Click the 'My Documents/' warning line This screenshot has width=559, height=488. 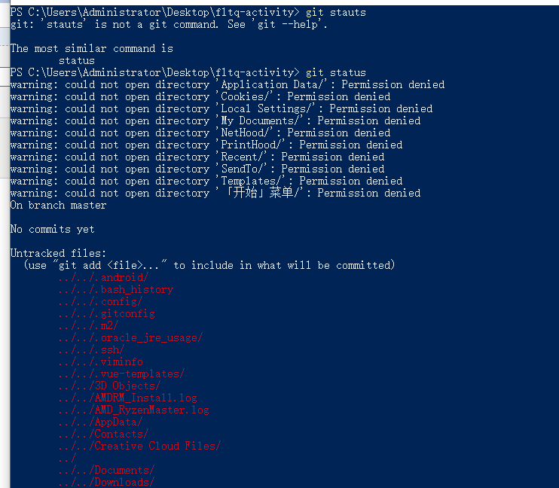(215, 120)
